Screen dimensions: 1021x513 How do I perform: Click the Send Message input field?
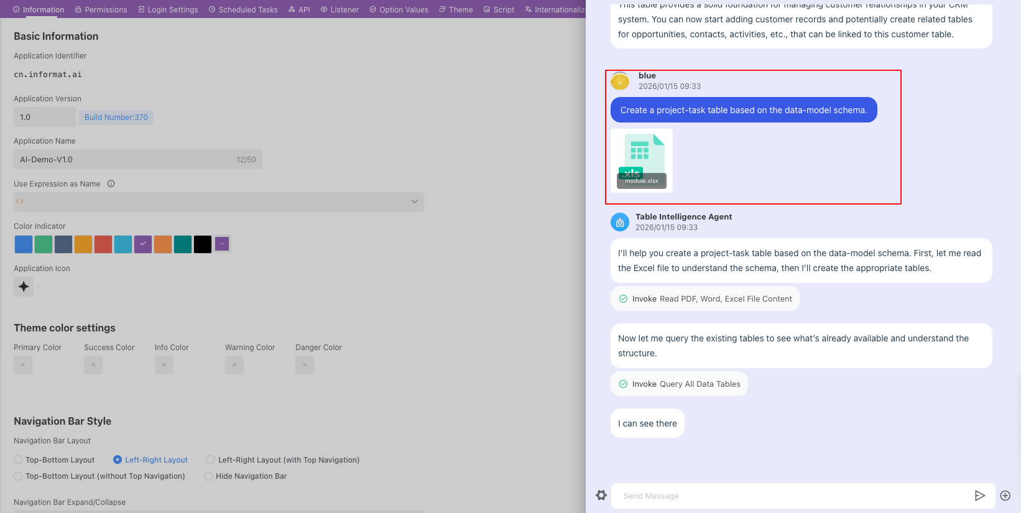coord(790,496)
